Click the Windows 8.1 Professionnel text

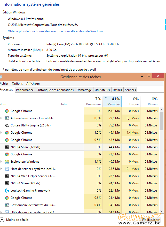click(26, 19)
